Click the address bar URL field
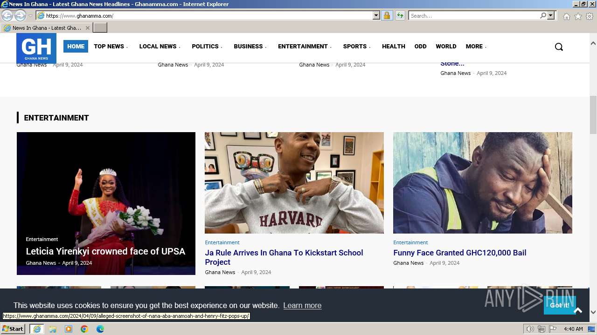The height and width of the screenshot is (335, 597). point(208,15)
